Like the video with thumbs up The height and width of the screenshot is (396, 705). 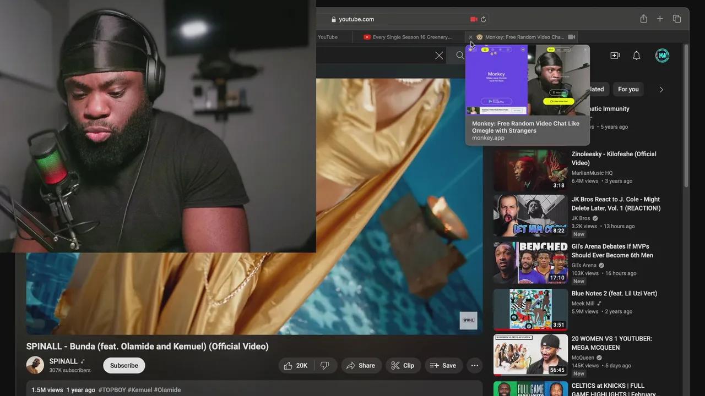[x=295, y=365]
